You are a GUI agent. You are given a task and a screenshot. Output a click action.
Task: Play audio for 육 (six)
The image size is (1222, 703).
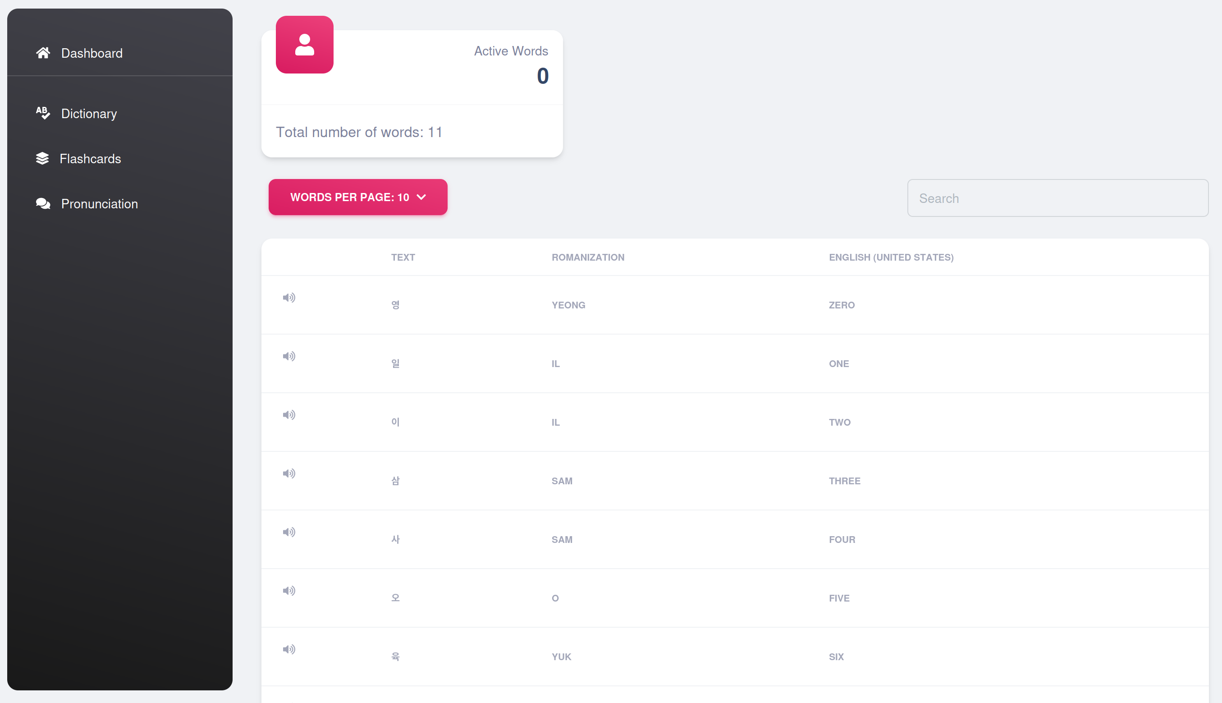(288, 649)
